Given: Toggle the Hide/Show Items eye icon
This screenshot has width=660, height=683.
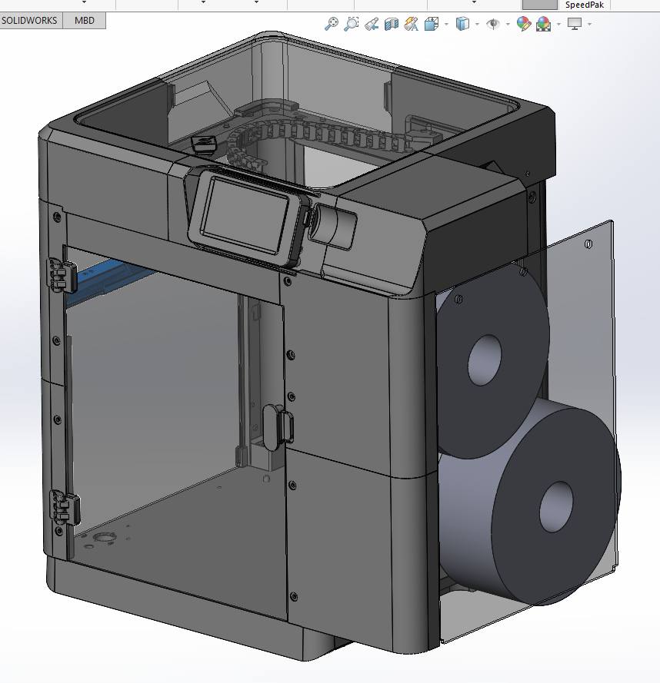Looking at the screenshot, I should (x=493, y=24).
